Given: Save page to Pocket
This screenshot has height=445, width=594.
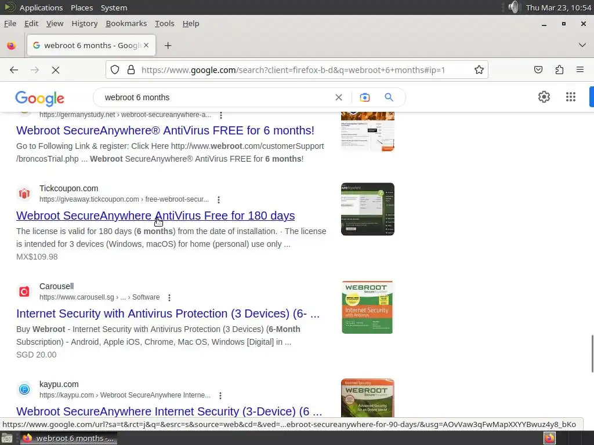Looking at the screenshot, I should [x=538, y=70].
